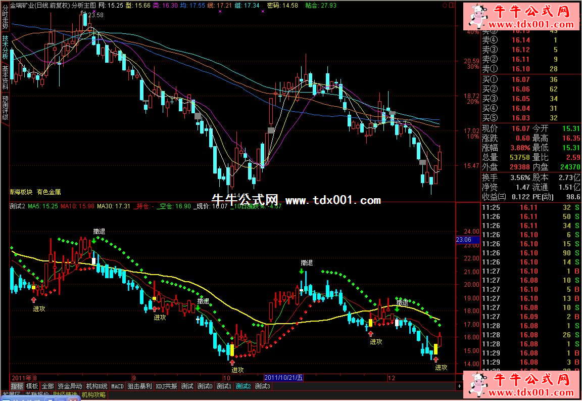Click the 指标 button in bottom bar

(x=17, y=386)
